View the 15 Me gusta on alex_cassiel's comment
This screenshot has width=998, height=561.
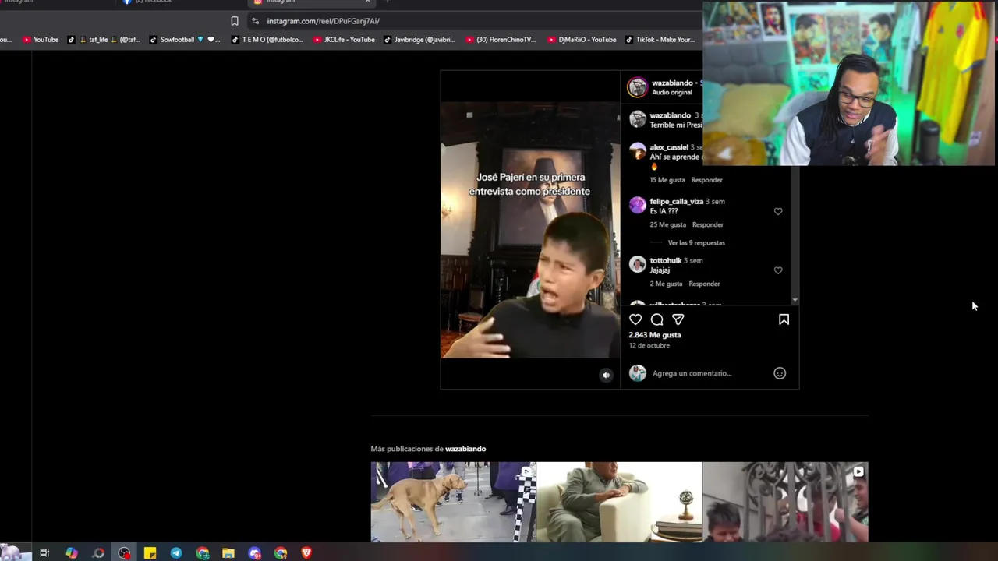coord(667,180)
